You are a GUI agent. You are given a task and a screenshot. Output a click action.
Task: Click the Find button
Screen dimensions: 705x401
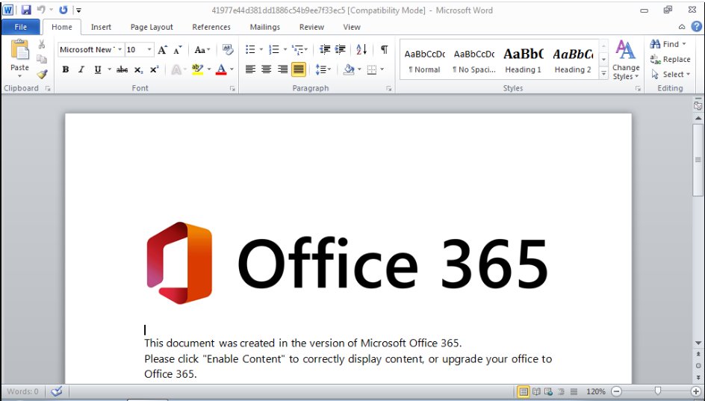668,44
